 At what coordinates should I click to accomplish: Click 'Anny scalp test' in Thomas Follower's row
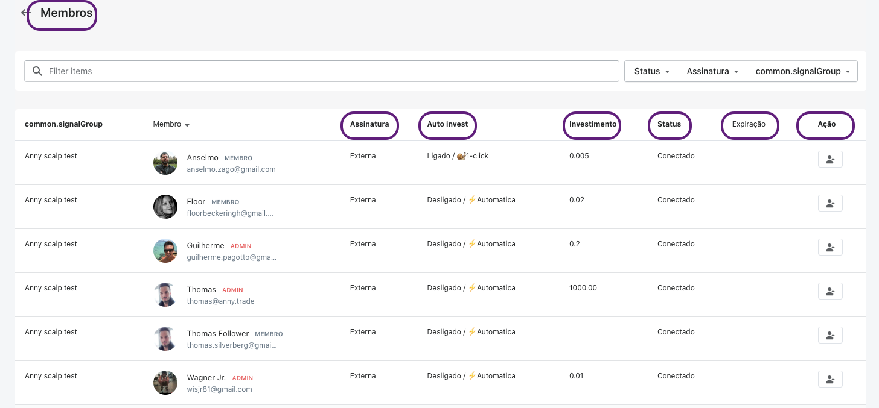pyautogui.click(x=51, y=332)
